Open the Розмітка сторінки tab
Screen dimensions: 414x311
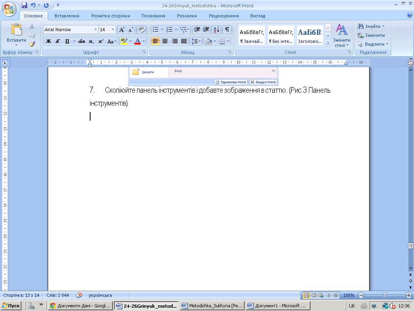pyautogui.click(x=111, y=16)
